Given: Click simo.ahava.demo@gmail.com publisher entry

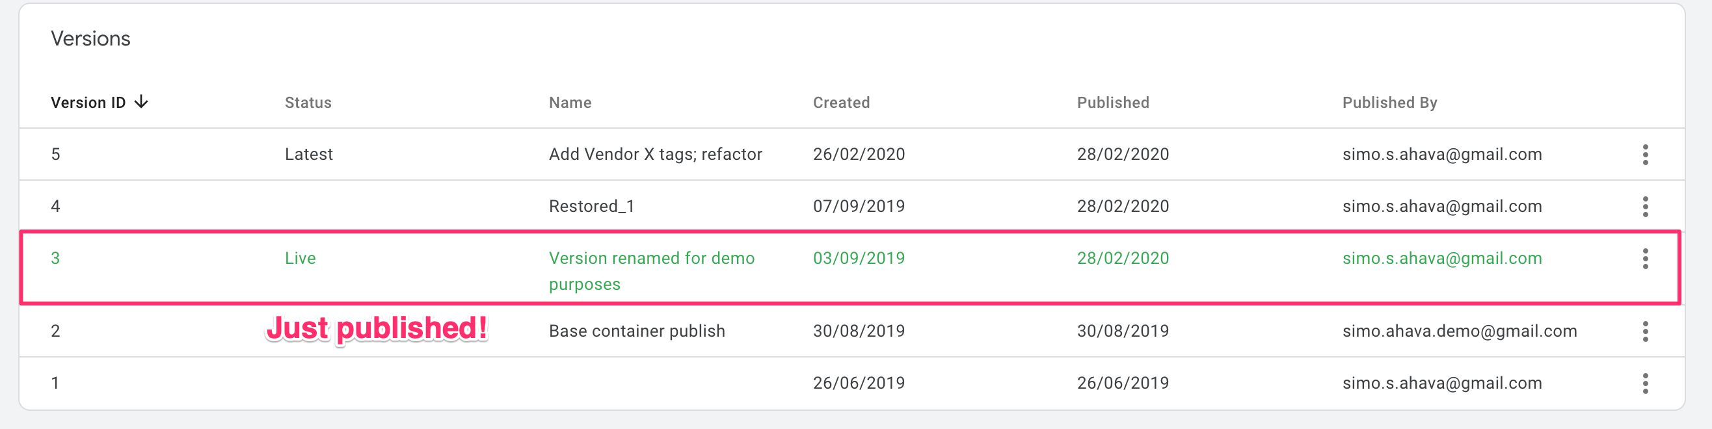Looking at the screenshot, I should 1460,331.
